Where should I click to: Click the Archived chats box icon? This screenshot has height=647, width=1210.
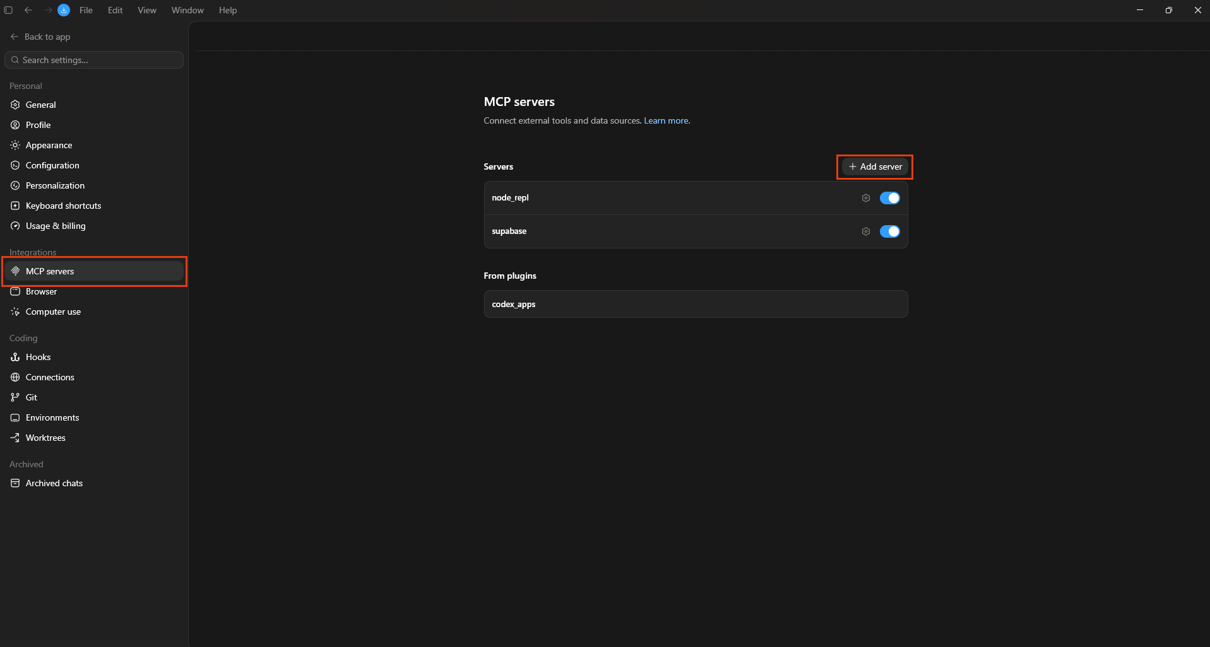[15, 483]
